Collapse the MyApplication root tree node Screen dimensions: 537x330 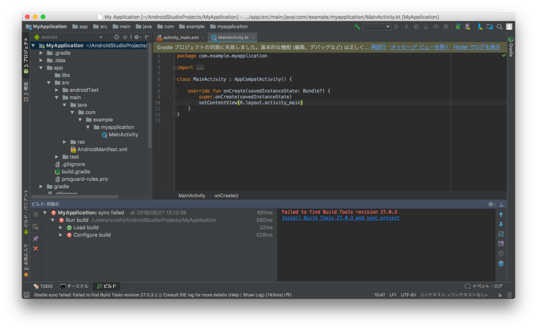pyautogui.click(x=33, y=45)
